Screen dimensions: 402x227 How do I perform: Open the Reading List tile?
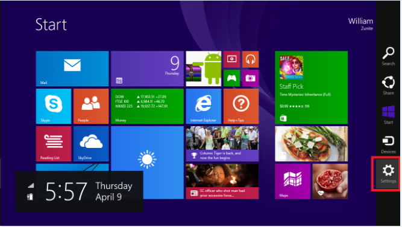click(x=54, y=144)
